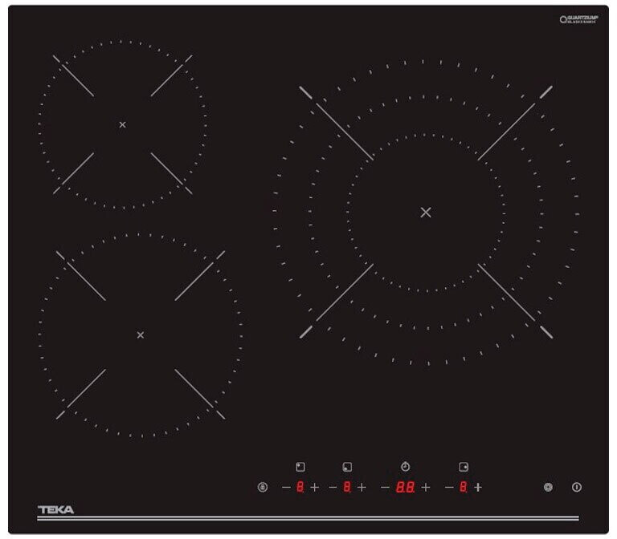Select the right zone indicator icon
The image size is (617, 539).
[x=463, y=466]
